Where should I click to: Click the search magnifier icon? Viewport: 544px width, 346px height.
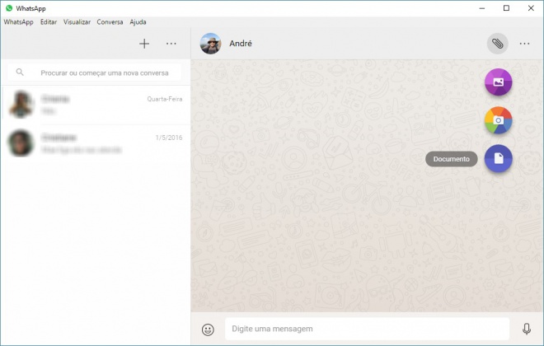(21, 72)
